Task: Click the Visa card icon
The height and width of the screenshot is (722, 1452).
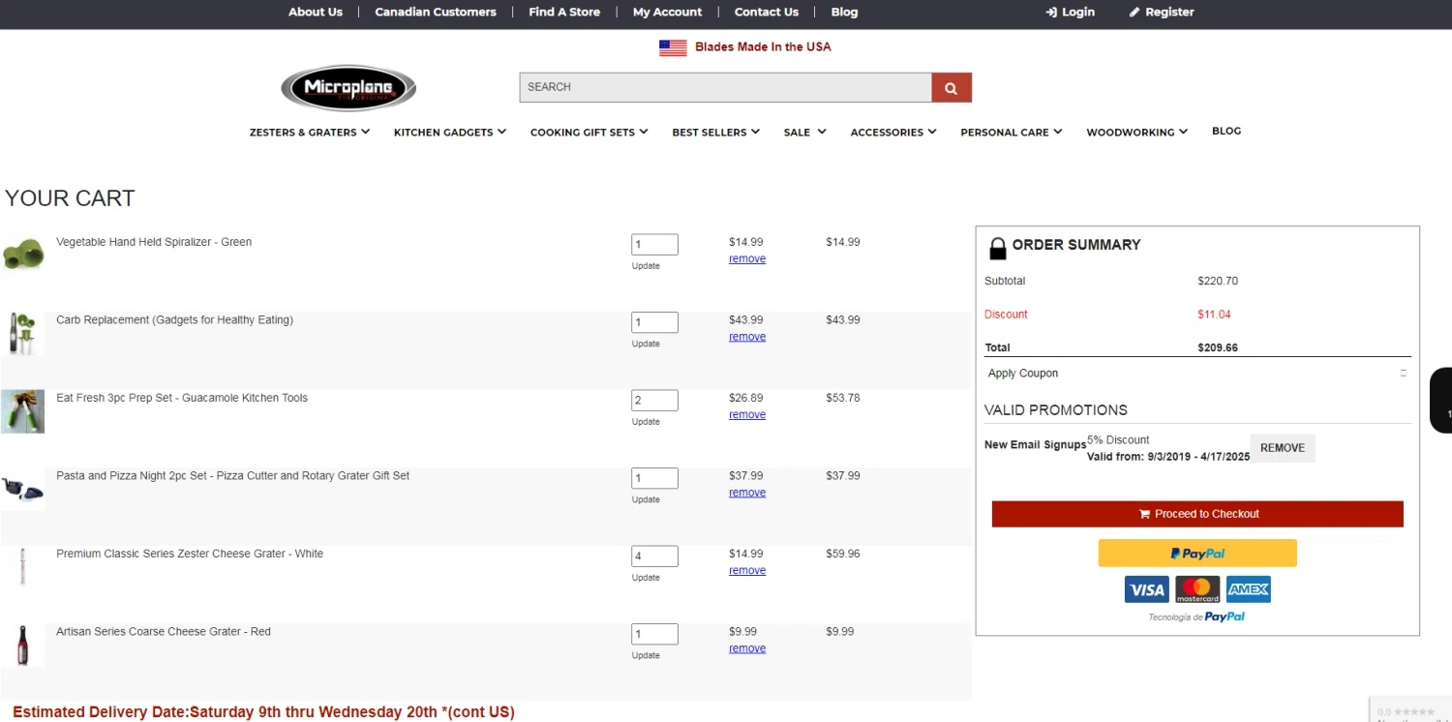Action: (1147, 589)
